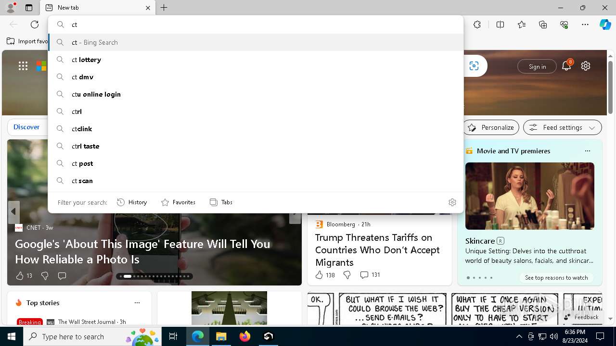Open comments on CNET article
616x346 pixels.
coord(62,276)
